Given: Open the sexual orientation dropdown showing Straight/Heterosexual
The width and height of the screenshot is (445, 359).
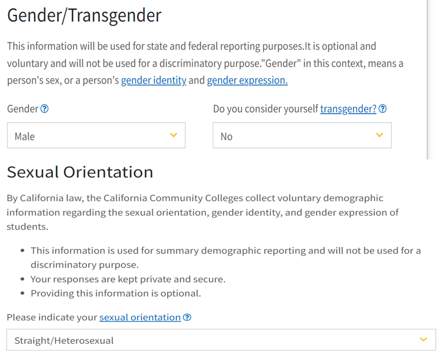Looking at the screenshot, I should coord(222,340).
